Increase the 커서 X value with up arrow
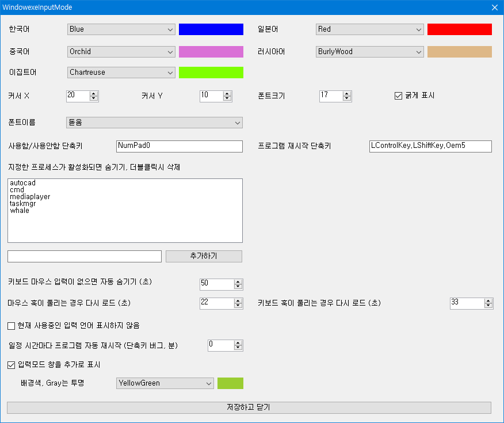Image resolution: width=504 pixels, height=423 pixels. (x=94, y=94)
